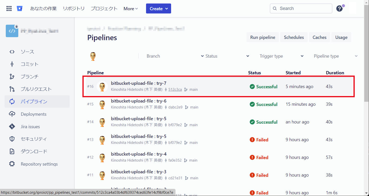Click the Caches button
This screenshot has height=196, width=369.
click(x=319, y=37)
